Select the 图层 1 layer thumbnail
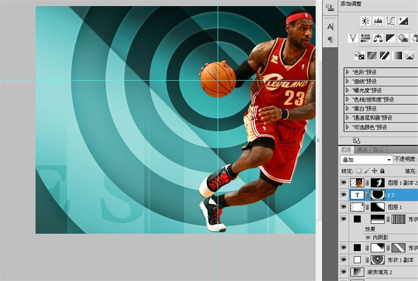Viewport: 418px width, 281px height. [357, 207]
